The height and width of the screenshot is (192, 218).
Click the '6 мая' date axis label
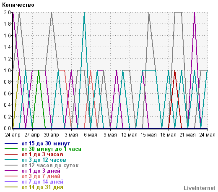[91, 135]
